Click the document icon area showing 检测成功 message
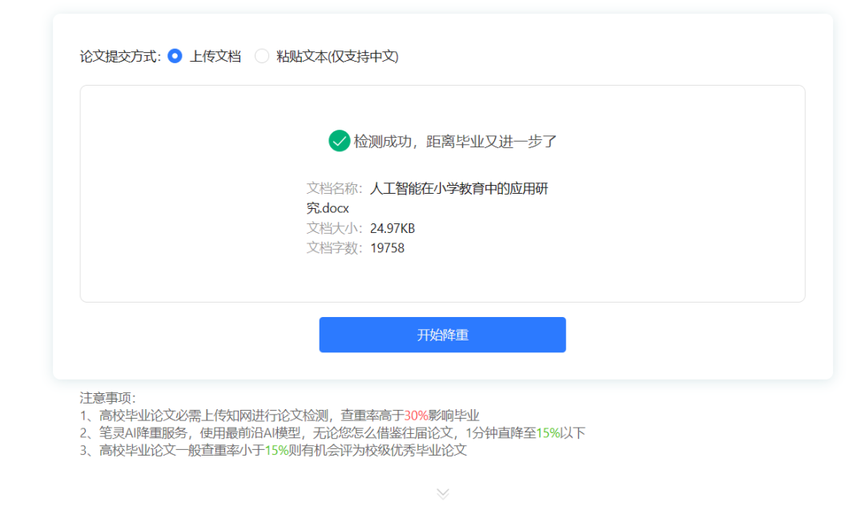This screenshot has width=865, height=510. pyautogui.click(x=442, y=195)
